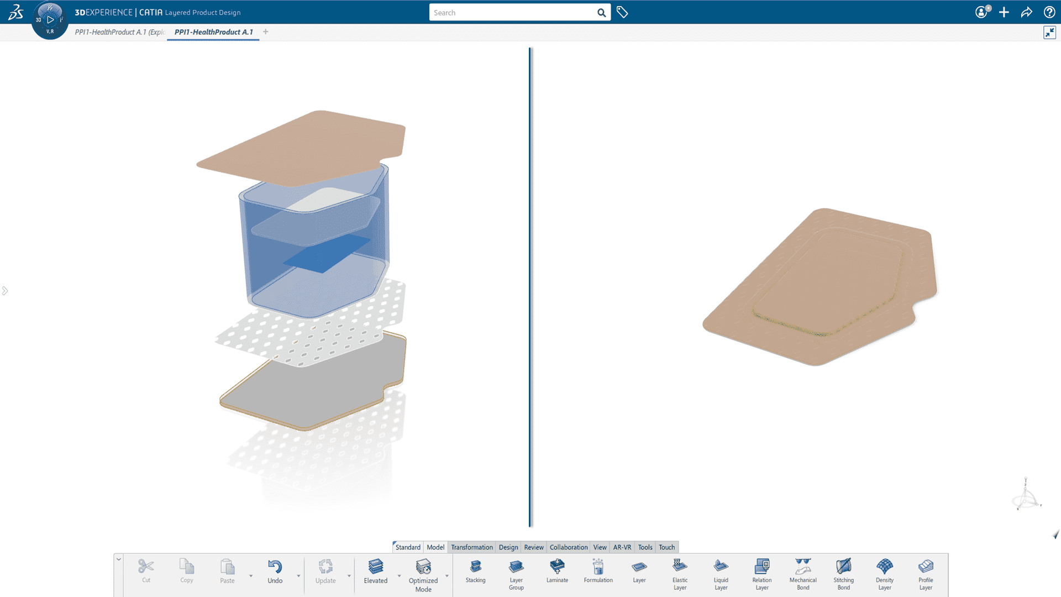The image size is (1061, 597).
Task: Click the Profile Layer tool
Action: (926, 575)
